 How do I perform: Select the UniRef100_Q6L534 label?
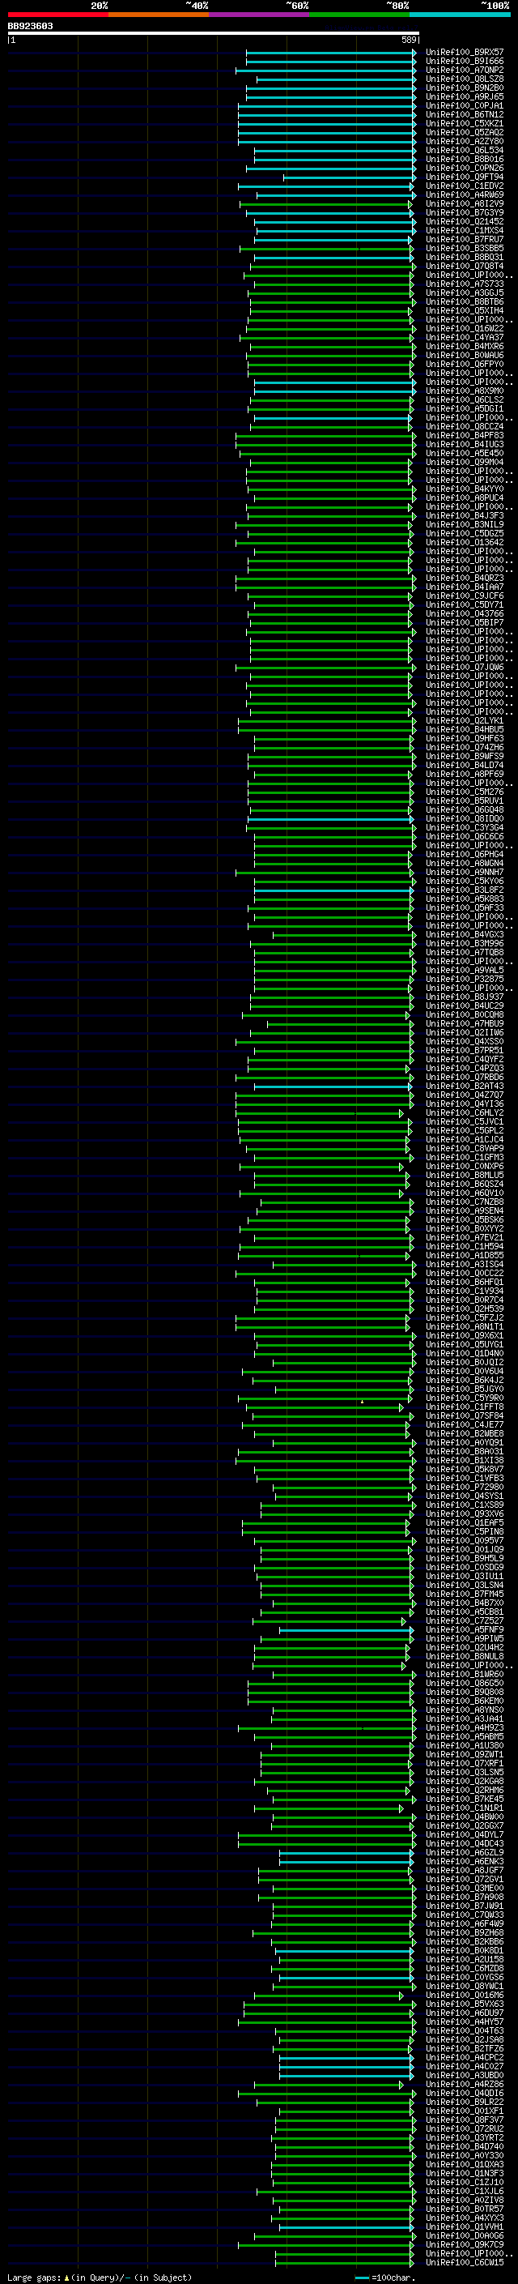[464, 151]
